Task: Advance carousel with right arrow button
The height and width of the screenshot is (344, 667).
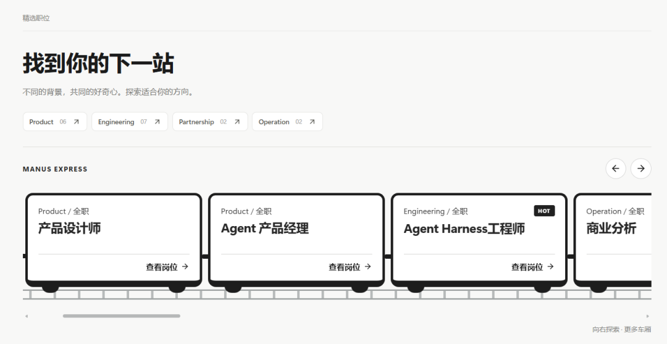Action: click(640, 169)
